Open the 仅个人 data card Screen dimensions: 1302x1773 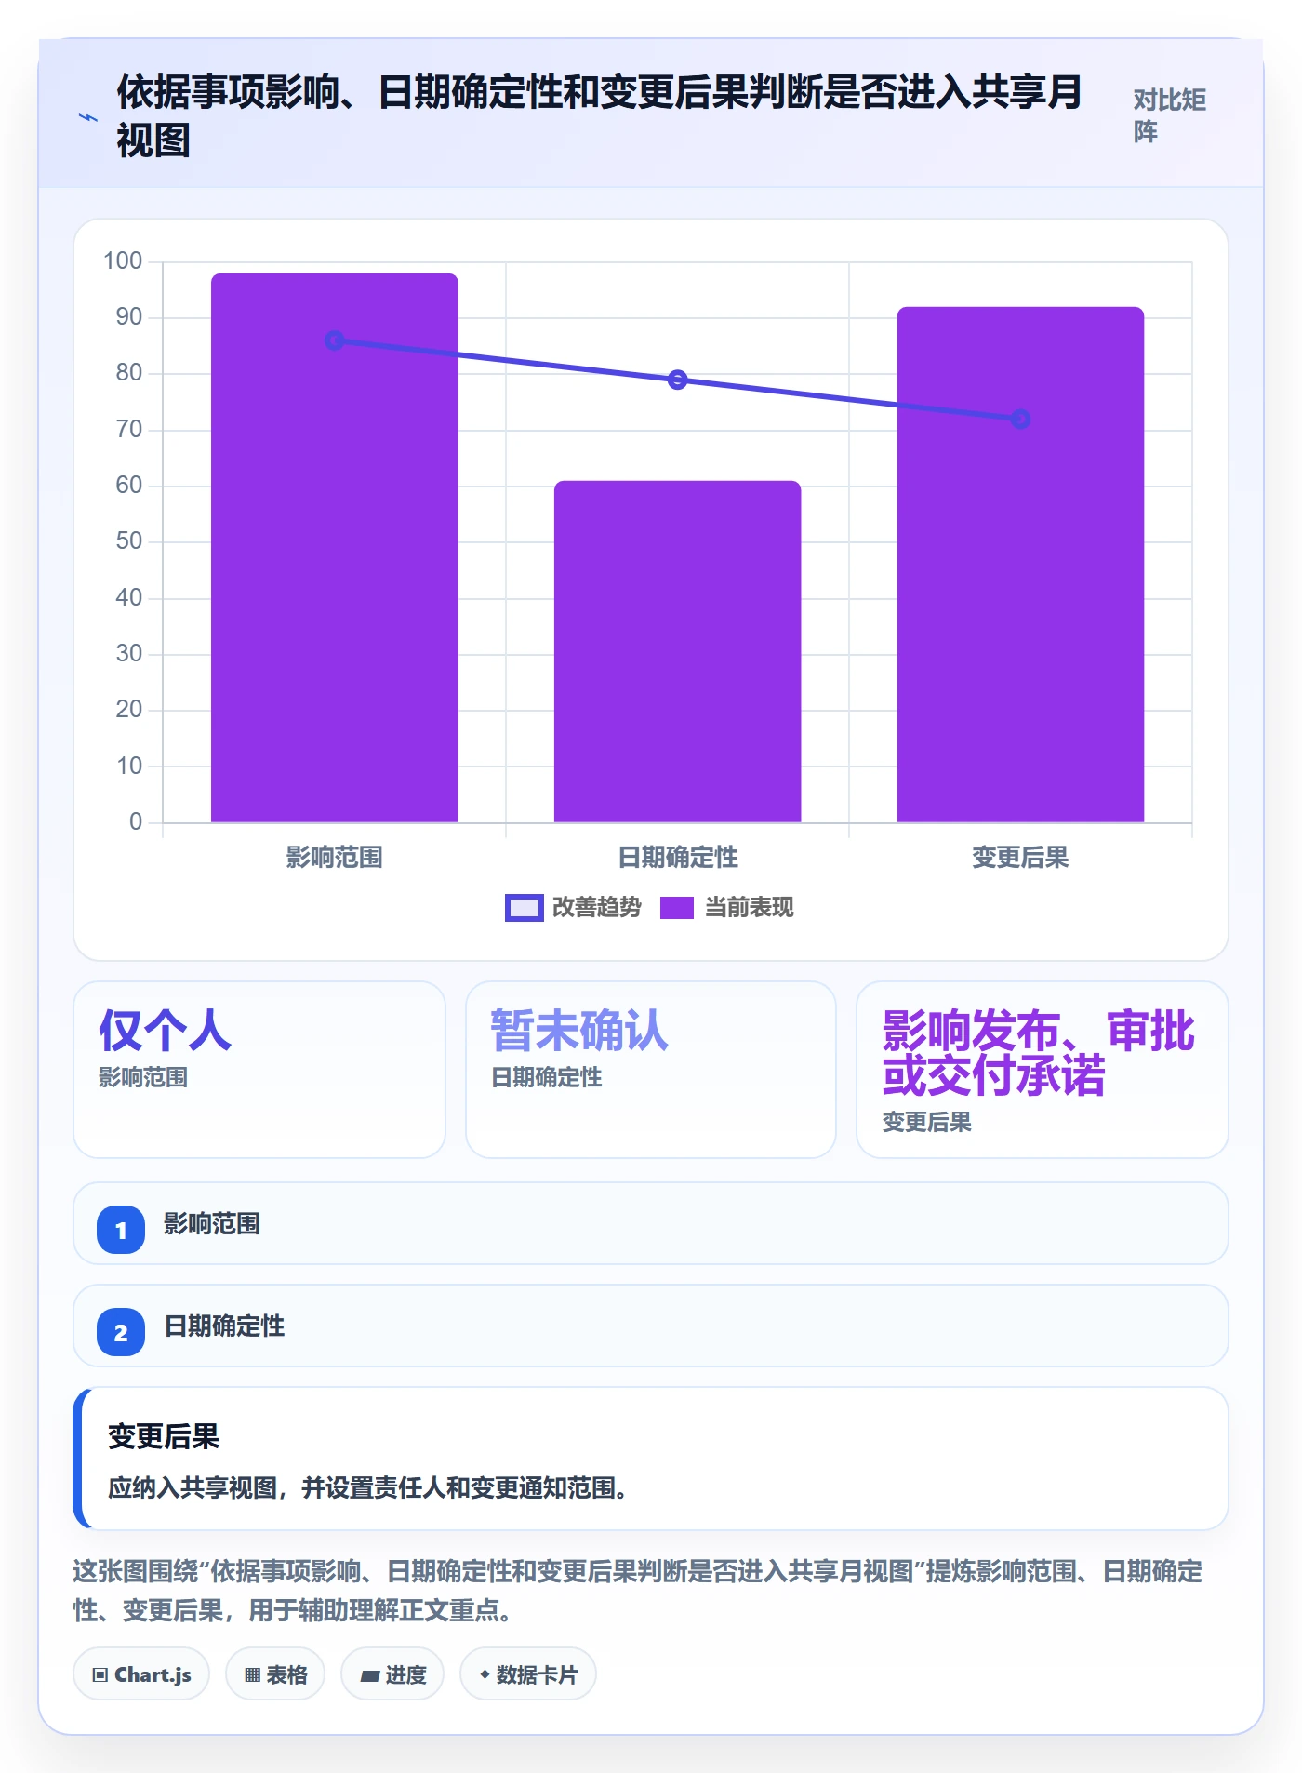(x=259, y=1070)
